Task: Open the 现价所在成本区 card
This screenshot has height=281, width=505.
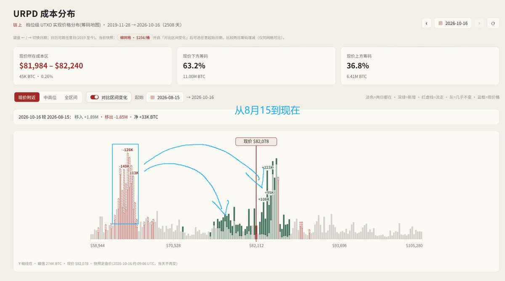Action: click(93, 66)
